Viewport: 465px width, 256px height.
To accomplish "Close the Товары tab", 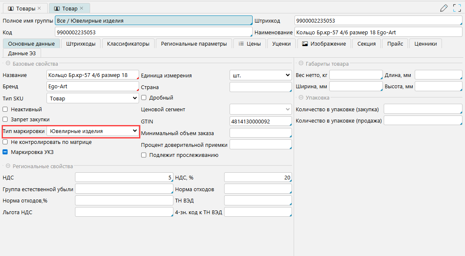I will coord(39,8).
